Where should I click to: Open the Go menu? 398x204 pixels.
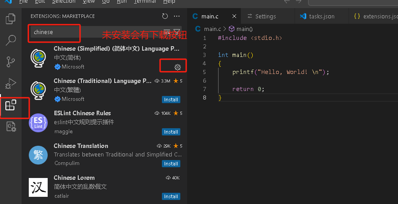[x=106, y=1]
